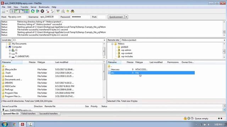This screenshot has height=127, width=227.
Task: Toggle the transfer queue display
Action: 27,11
